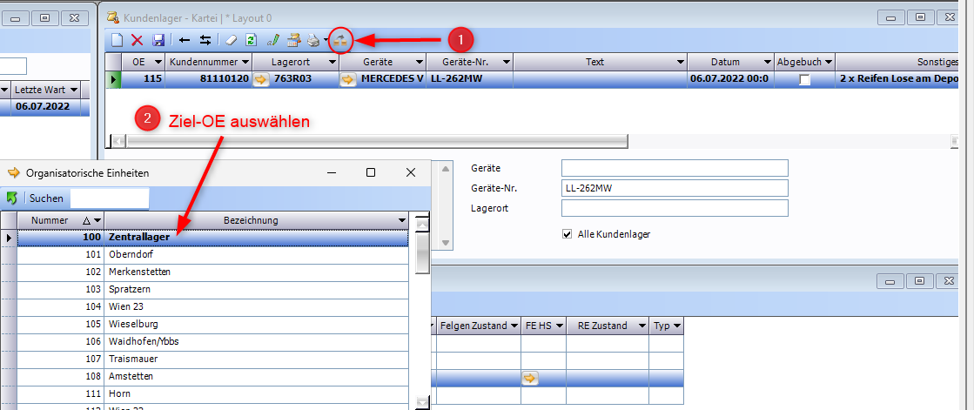
Task: Open the Datum column filter dropdown
Action: (x=766, y=62)
